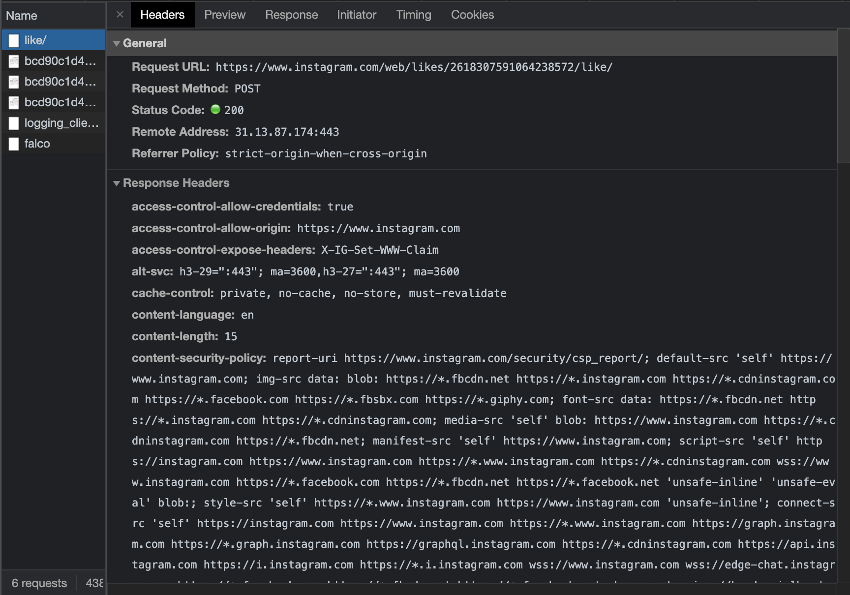The image size is (850, 595).
Task: Click the content-length 15 value
Action: pyautogui.click(x=231, y=337)
